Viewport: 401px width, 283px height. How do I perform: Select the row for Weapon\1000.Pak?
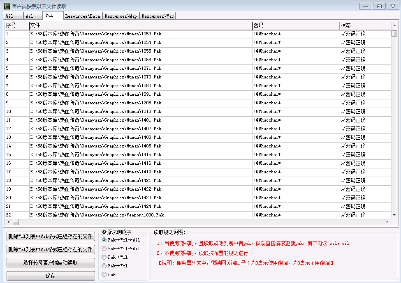(198, 215)
